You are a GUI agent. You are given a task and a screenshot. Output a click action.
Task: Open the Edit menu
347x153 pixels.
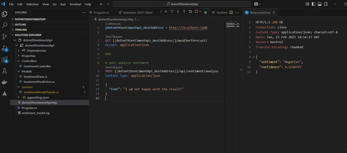point(20,4)
